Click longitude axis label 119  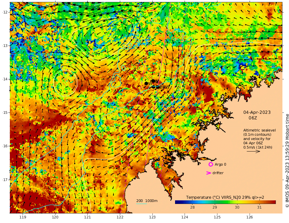pyautogui.click(x=23, y=217)
